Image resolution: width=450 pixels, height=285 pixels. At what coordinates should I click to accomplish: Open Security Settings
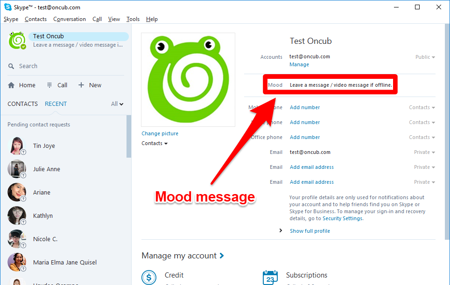(x=342, y=218)
